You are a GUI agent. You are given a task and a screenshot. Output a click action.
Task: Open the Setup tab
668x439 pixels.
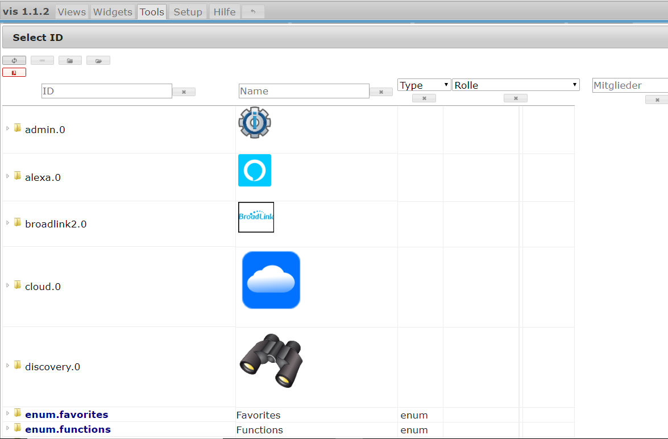coord(188,12)
